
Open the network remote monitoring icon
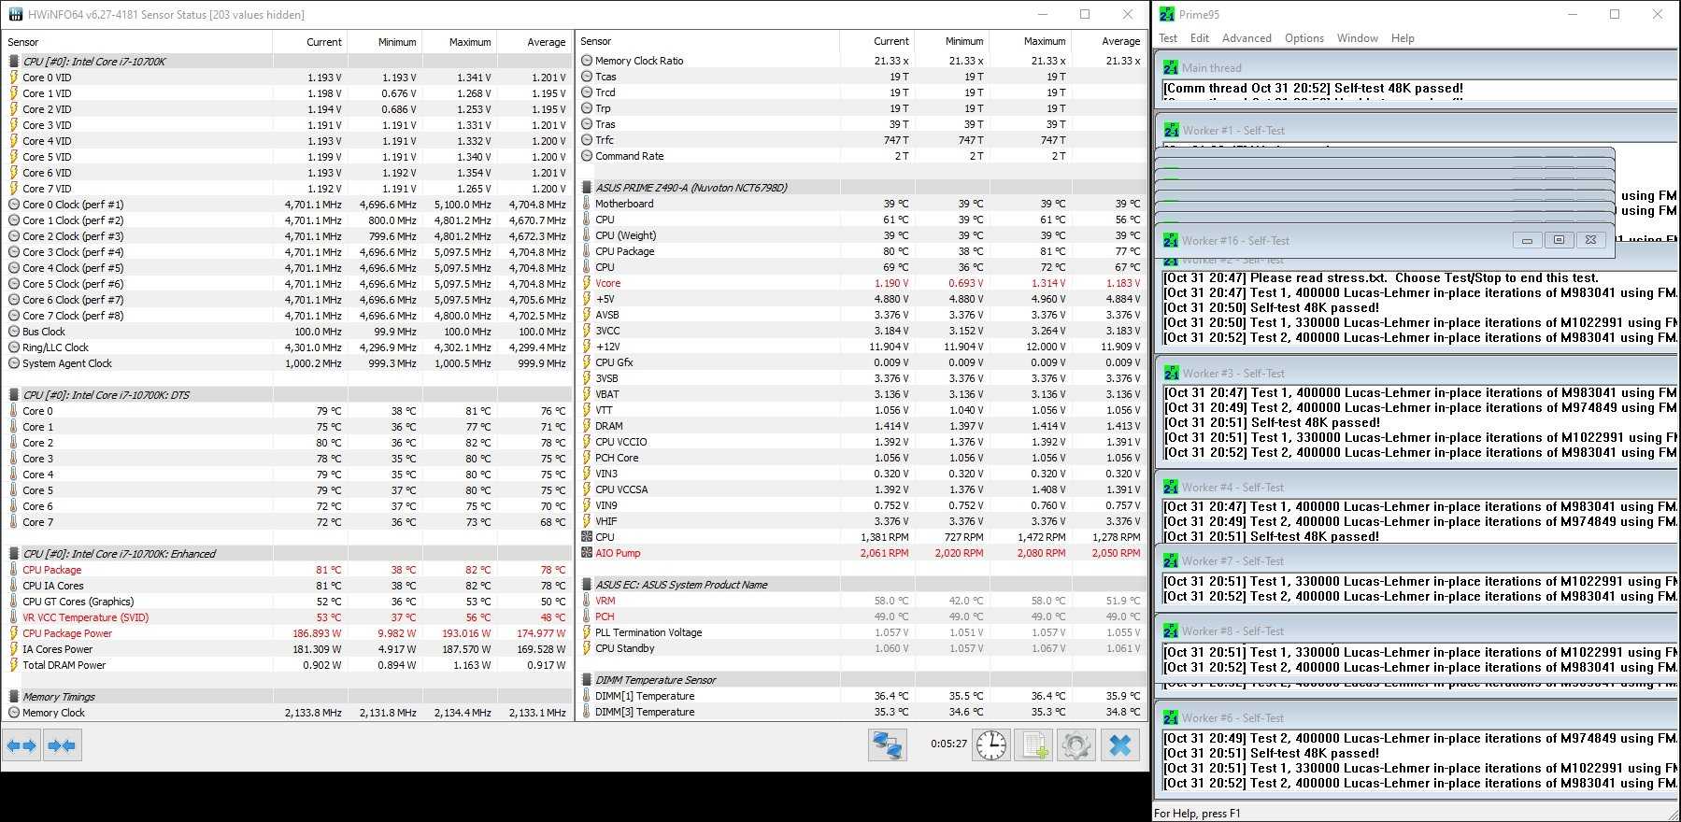(887, 744)
